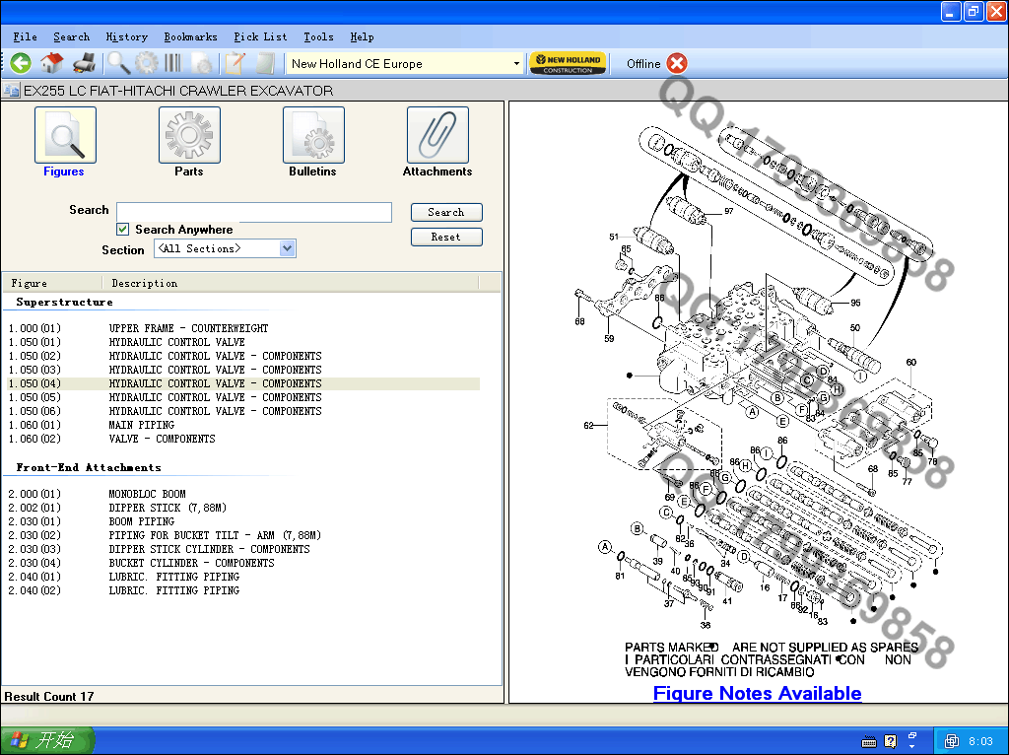Toggle the Search Anywhere checkbox
1009x755 pixels.
point(123,230)
